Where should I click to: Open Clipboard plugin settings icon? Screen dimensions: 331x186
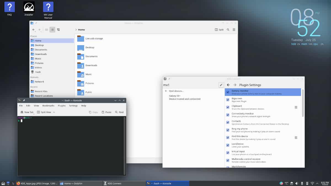click(x=296, y=107)
